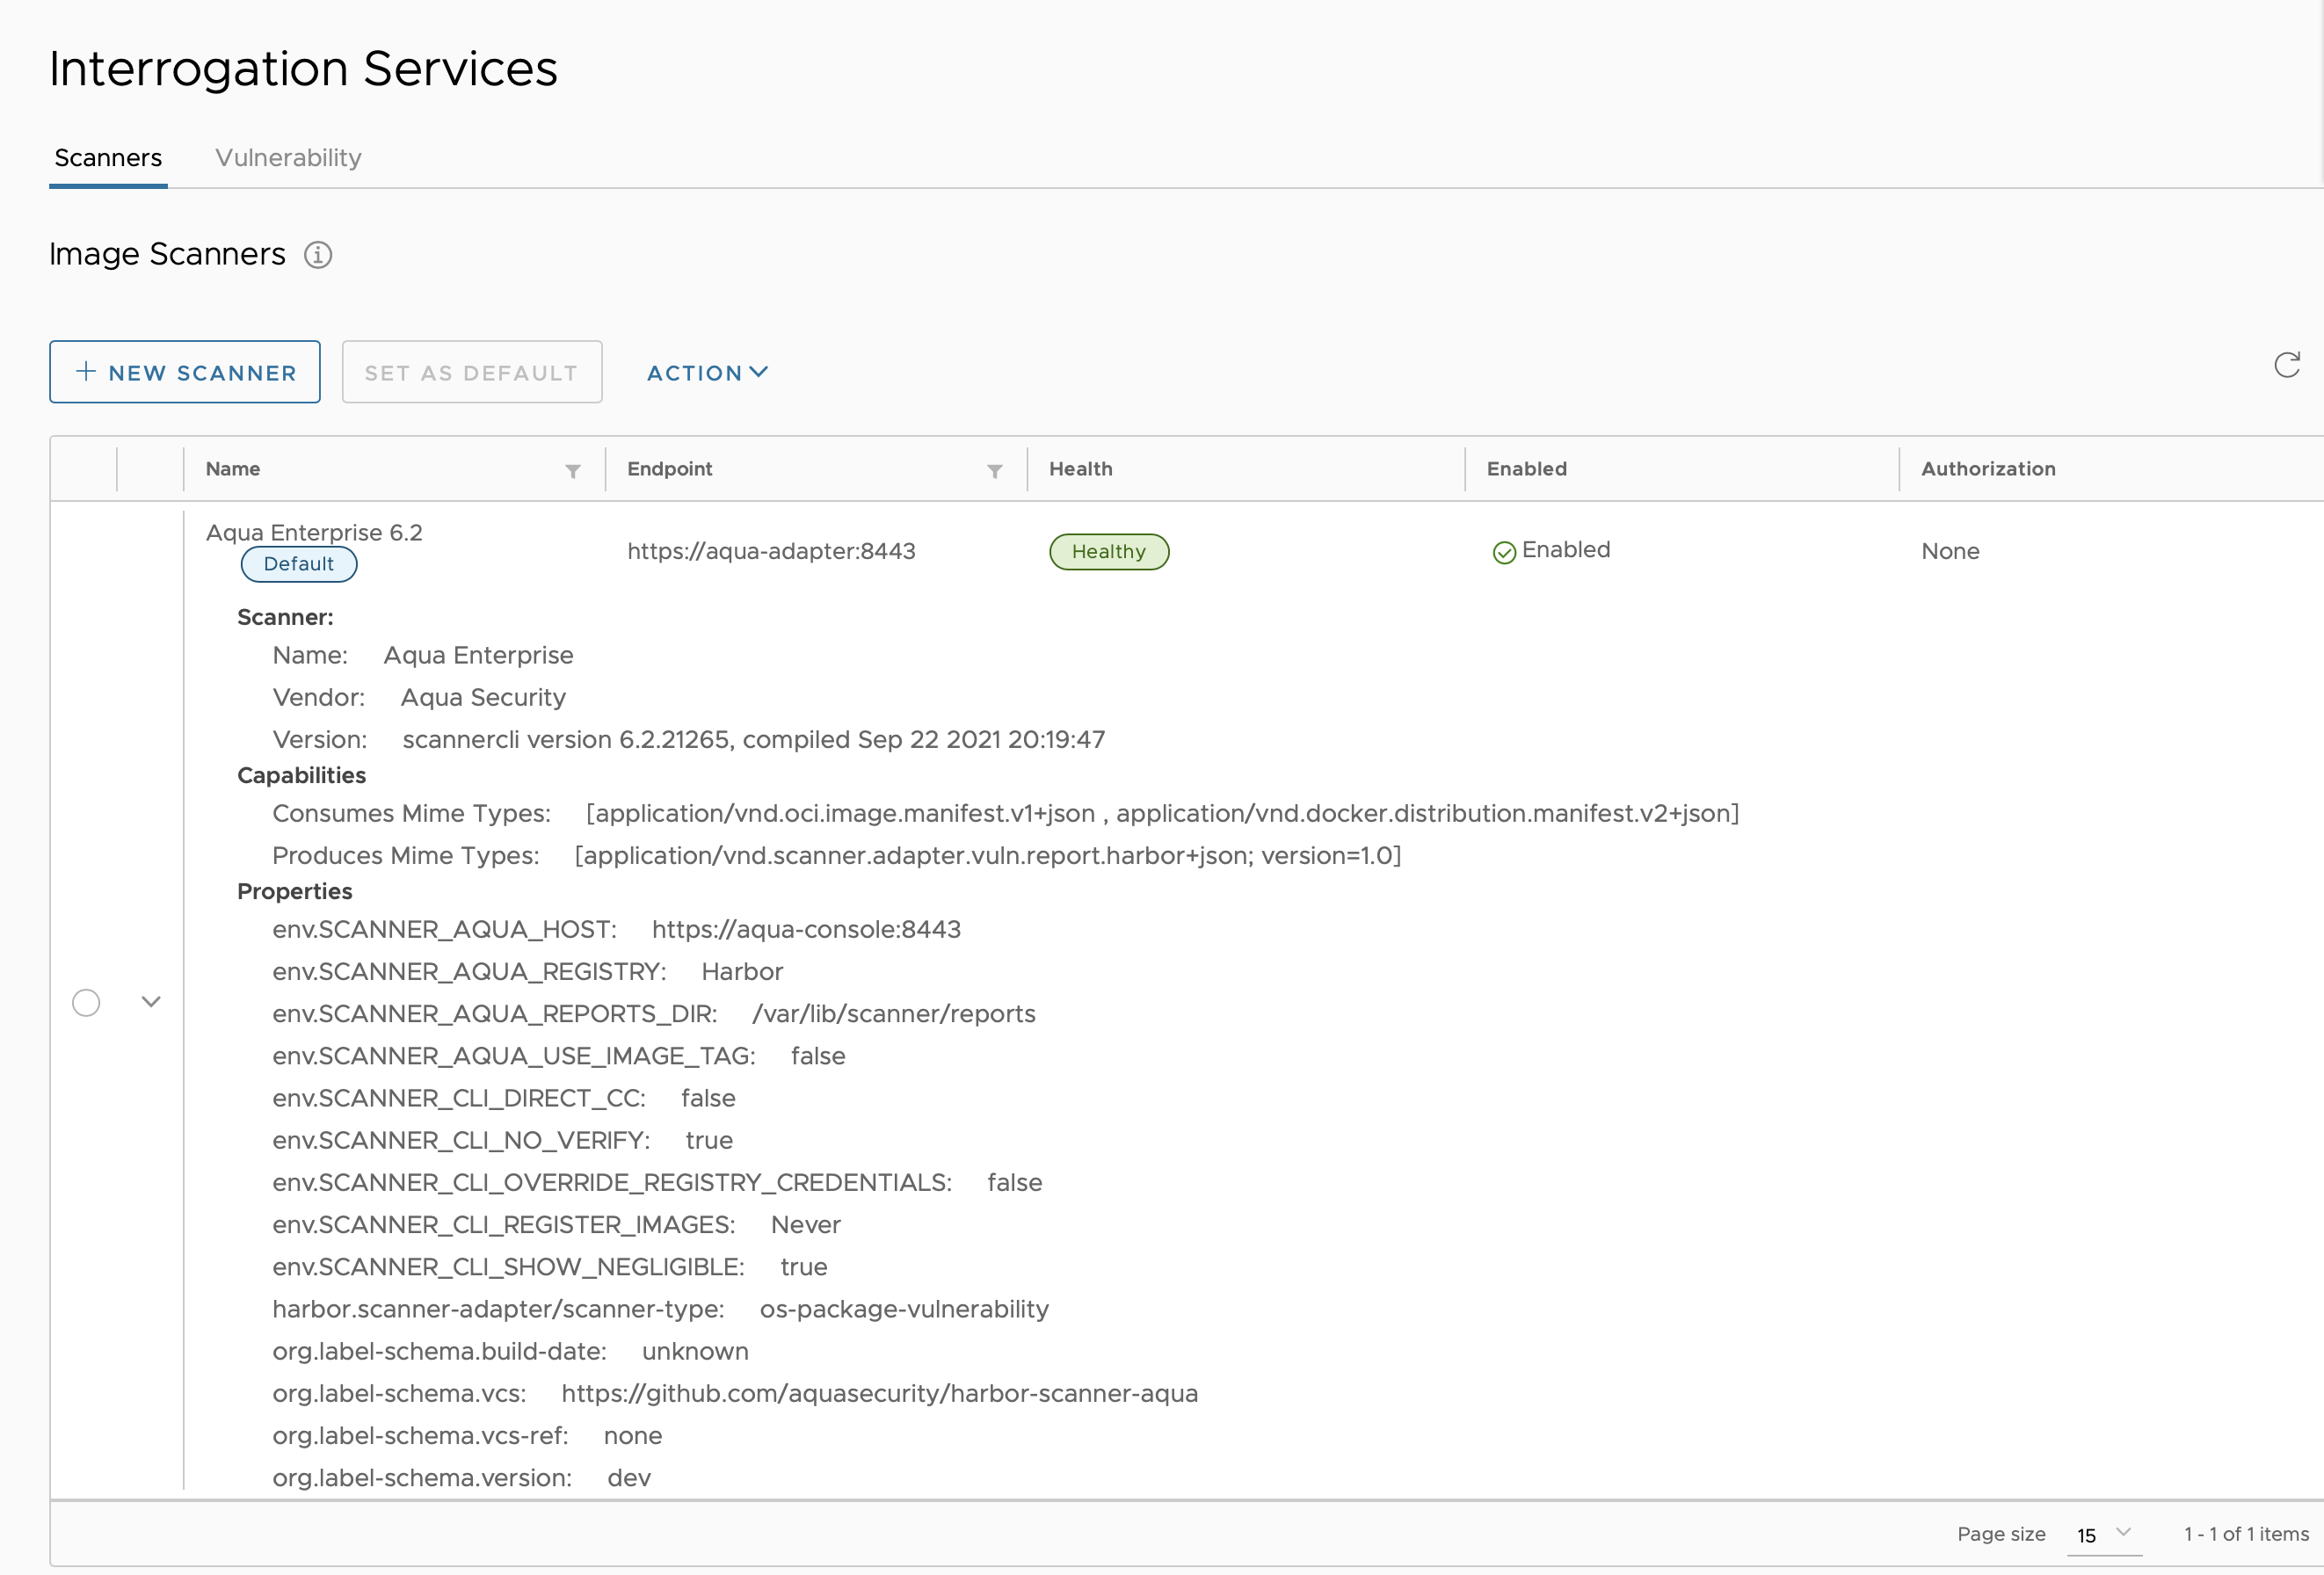Collapse the Aqua Enterprise scanner details row
This screenshot has width=2324, height=1575.
[151, 1002]
